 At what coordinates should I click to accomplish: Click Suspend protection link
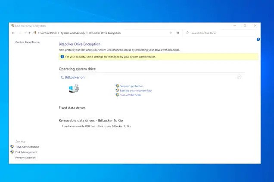click(131, 86)
